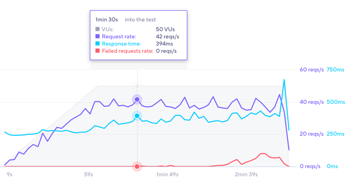Click the cyan response time data point marker
The height and width of the screenshot is (179, 348).
coord(137,116)
